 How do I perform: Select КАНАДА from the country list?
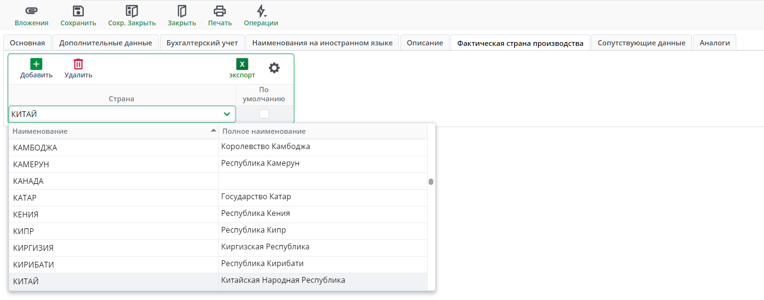29,181
